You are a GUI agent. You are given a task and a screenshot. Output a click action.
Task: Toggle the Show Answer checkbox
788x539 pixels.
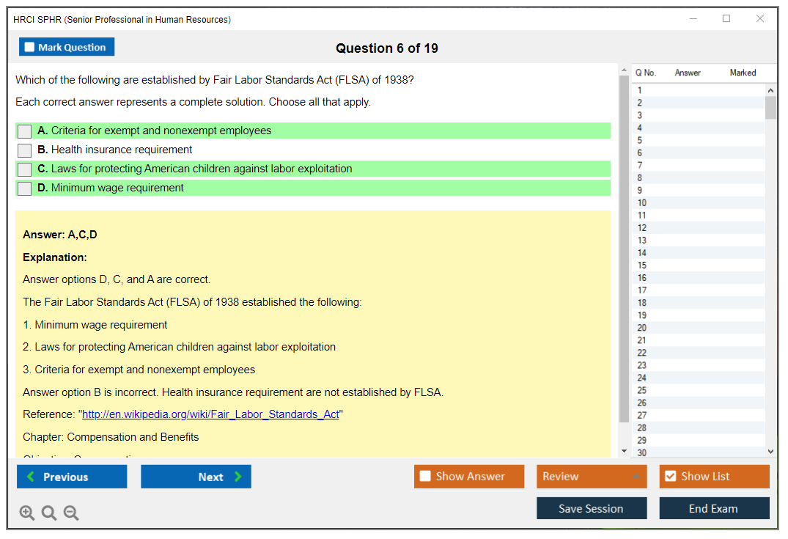pos(425,477)
